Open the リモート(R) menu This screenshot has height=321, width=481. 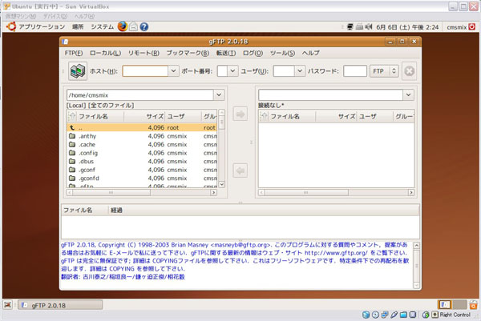tap(143, 53)
